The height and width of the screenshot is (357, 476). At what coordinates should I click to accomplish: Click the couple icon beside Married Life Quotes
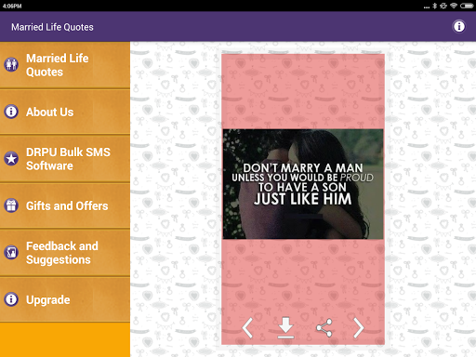(11, 64)
